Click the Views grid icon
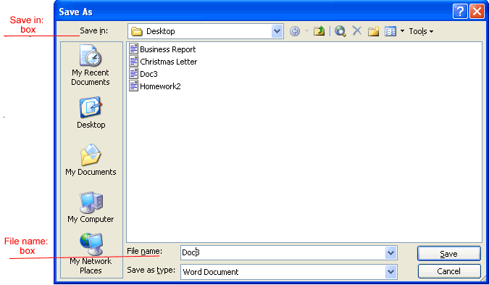This screenshot has height=285, width=489. (x=390, y=31)
